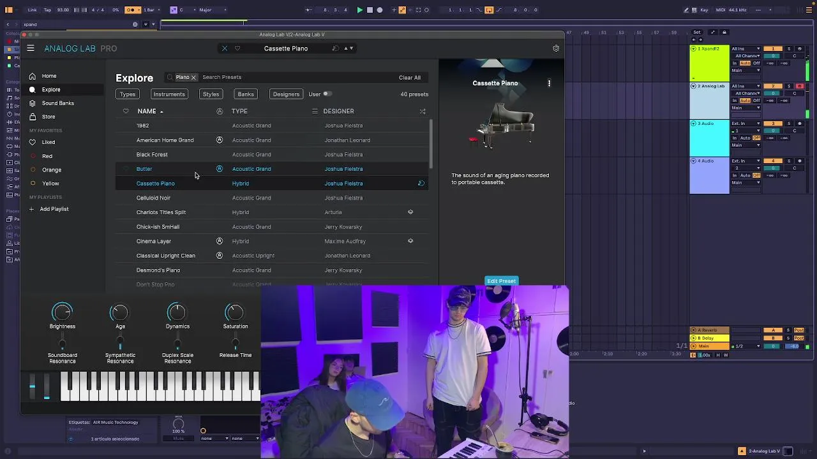Select Chariots Titles Split preset
Image resolution: width=817 pixels, height=459 pixels.
pyautogui.click(x=273, y=212)
